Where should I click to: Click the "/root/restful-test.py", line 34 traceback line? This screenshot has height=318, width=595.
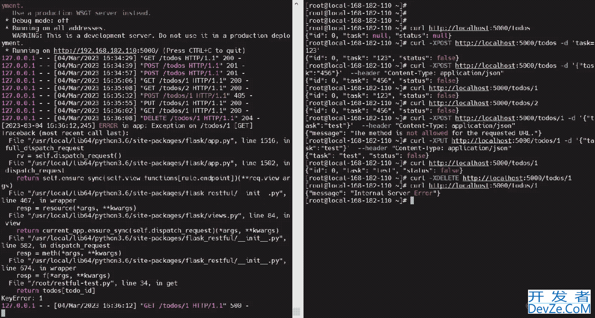(93, 283)
